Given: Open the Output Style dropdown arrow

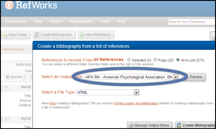Looking at the screenshot, I should tap(176, 77).
